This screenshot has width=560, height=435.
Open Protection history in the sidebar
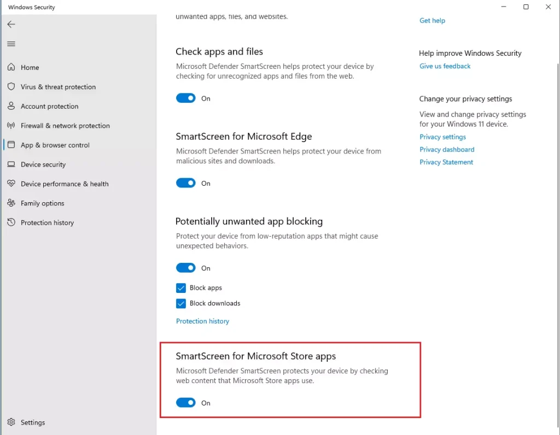tap(79, 222)
